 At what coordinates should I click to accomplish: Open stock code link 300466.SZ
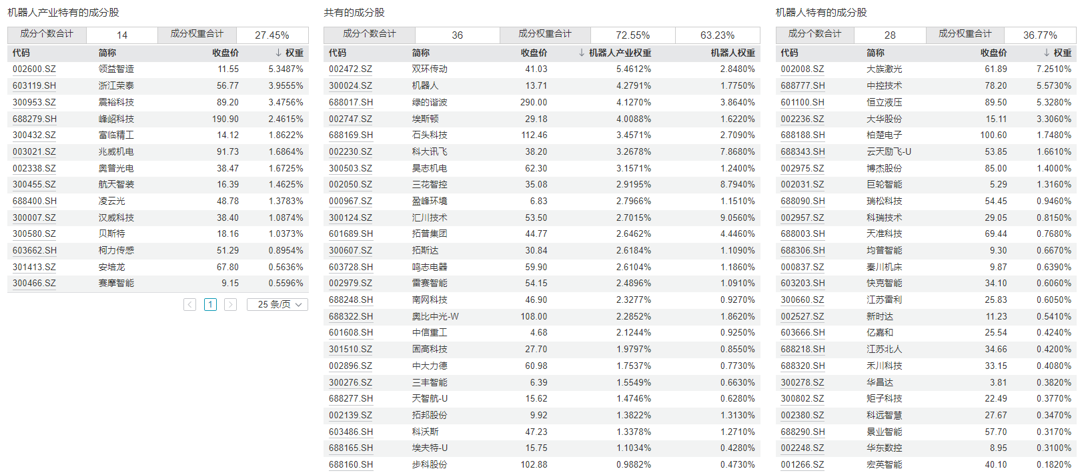pos(34,284)
